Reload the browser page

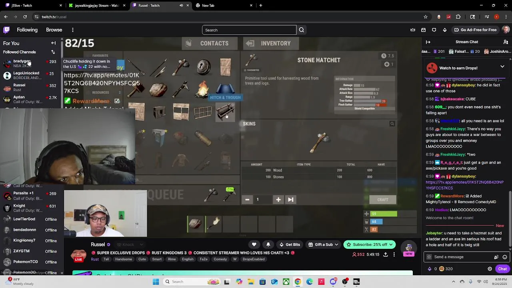pos(25,17)
